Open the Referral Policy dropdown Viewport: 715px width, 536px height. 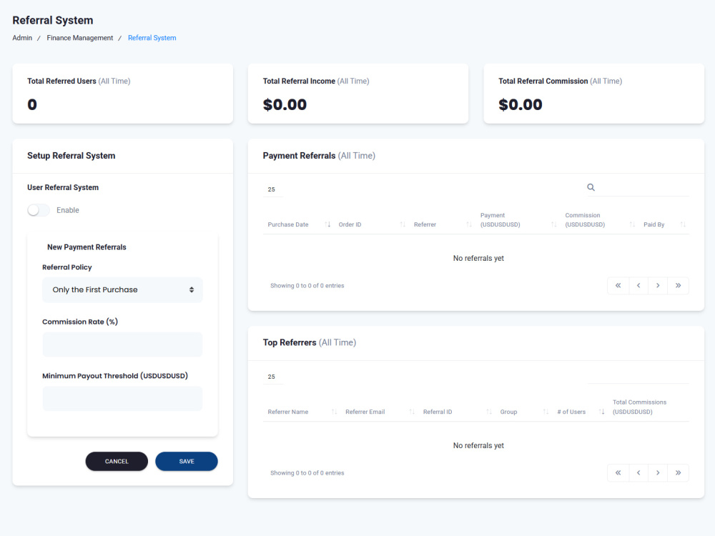pos(122,290)
